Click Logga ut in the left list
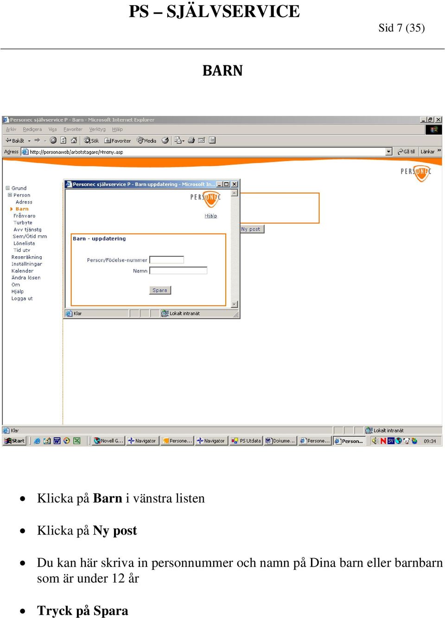The width and height of the screenshot is (445, 618). pyautogui.click(x=22, y=298)
